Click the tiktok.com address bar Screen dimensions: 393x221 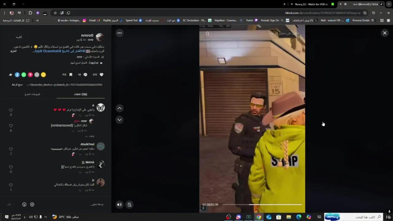click(322, 13)
